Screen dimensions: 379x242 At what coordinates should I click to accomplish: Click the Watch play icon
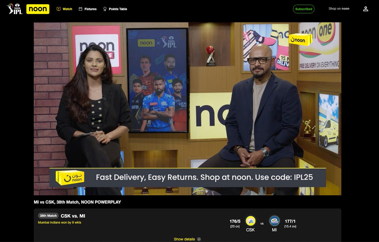coord(59,9)
